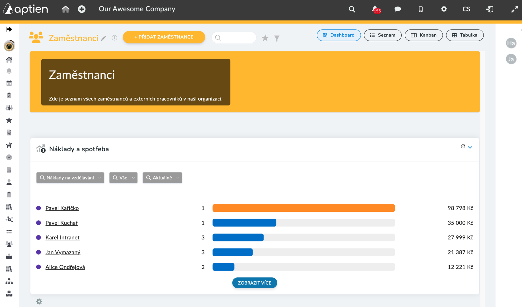This screenshot has height=307, width=522.
Task: Open the filter funnel icon
Action: coord(277,38)
